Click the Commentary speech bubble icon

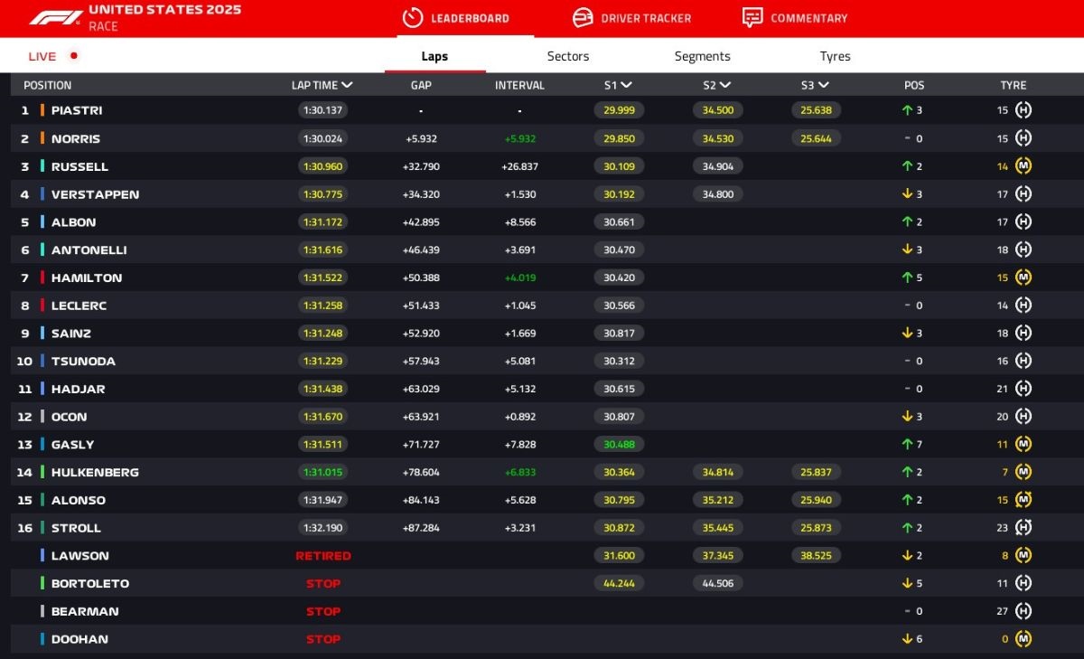pyautogui.click(x=752, y=18)
